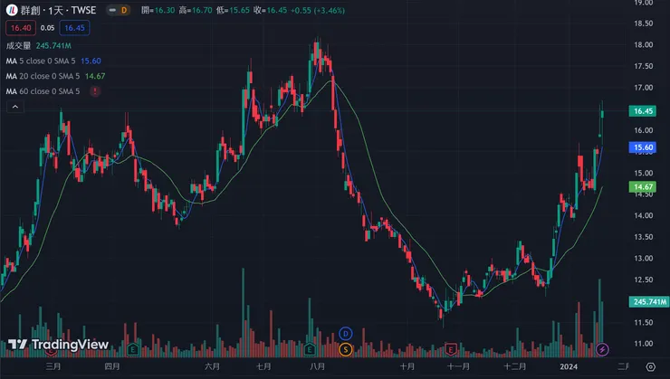Collapse the indicator legend with the chevron
Image resolution: width=670 pixels, height=379 pixels.
(15, 107)
